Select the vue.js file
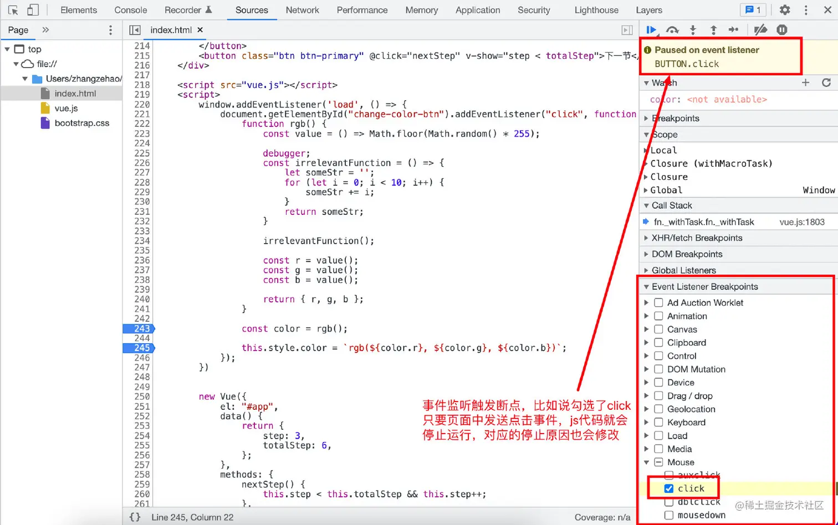 (66, 108)
